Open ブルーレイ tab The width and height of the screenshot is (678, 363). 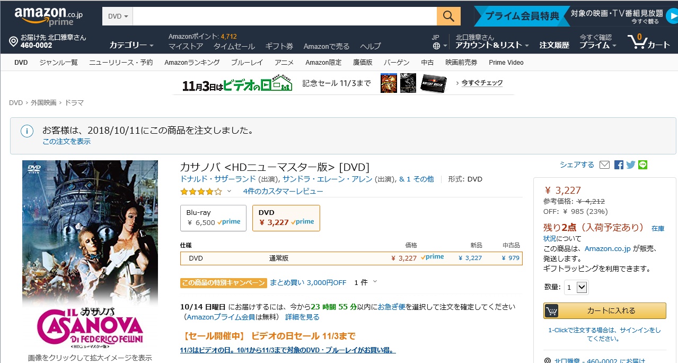pos(247,62)
